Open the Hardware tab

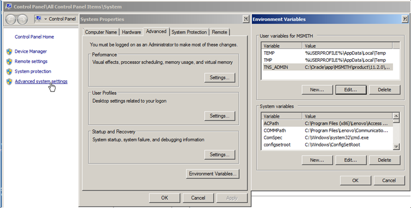tap(131, 32)
